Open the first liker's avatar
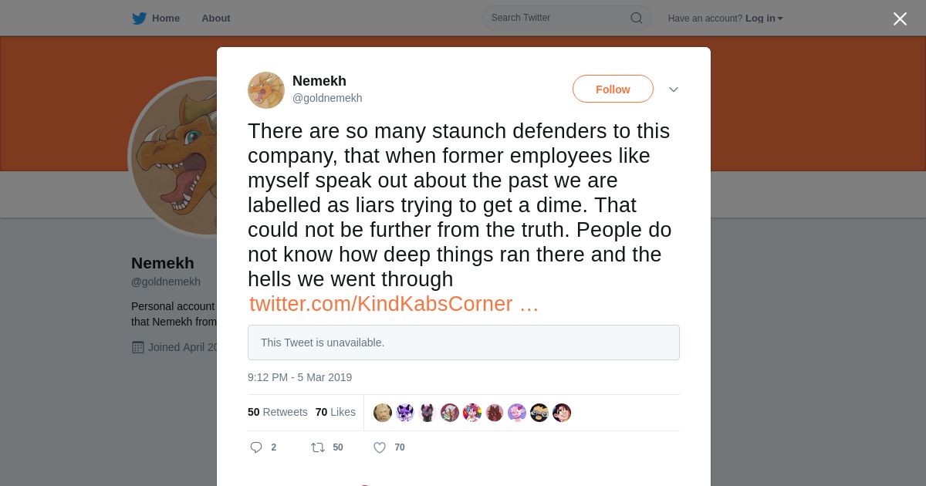Image resolution: width=926 pixels, height=486 pixels. pos(383,413)
